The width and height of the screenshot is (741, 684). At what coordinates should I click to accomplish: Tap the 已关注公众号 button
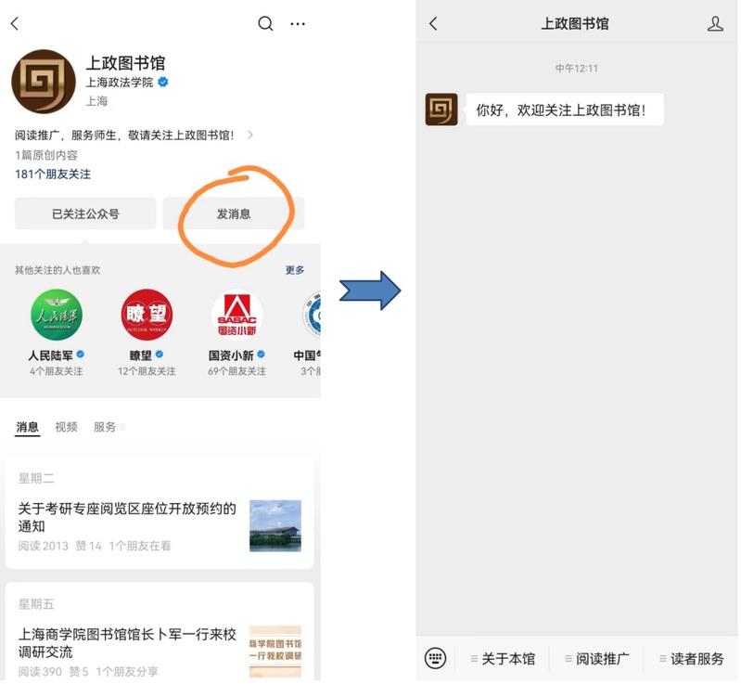tap(85, 213)
